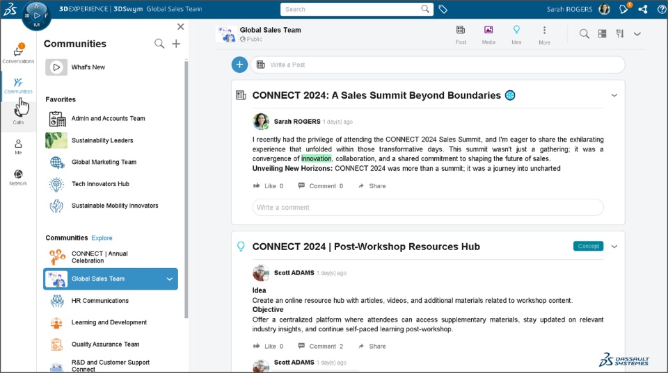
Task: Share the Resources Hub idea
Action: click(x=372, y=346)
